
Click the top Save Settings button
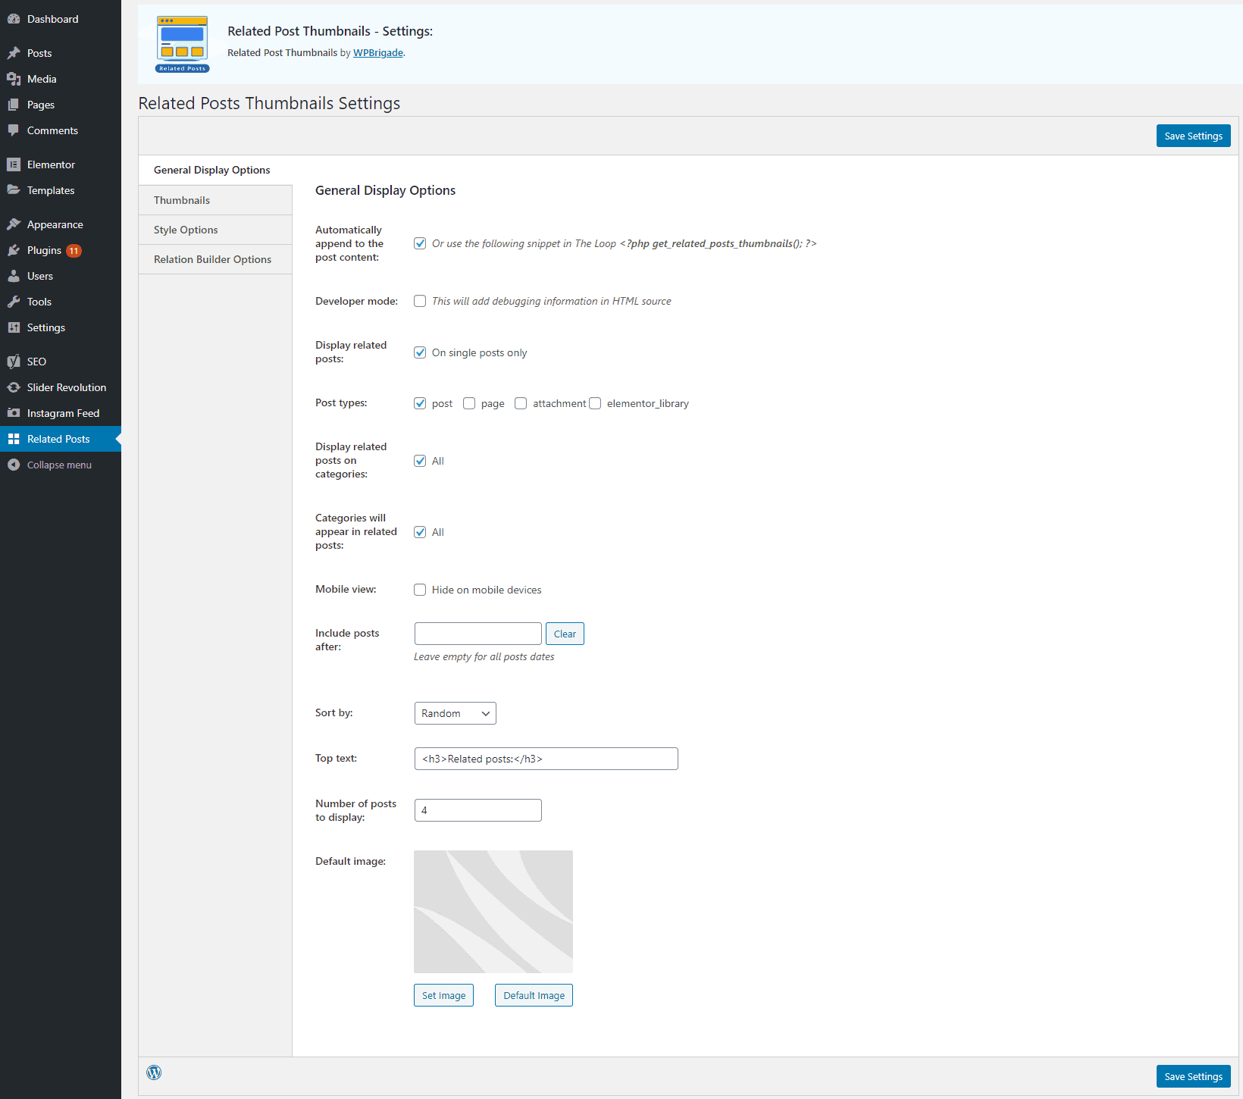pos(1193,136)
